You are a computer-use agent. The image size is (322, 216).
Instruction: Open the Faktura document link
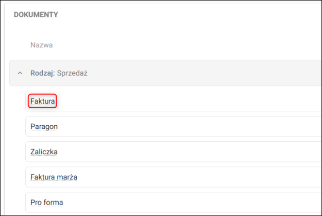click(42, 101)
